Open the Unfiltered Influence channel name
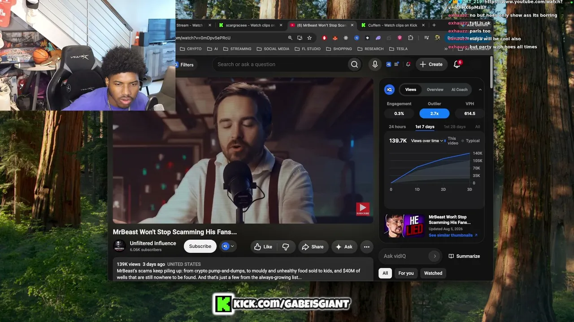Screen dimensions: 574x322 153,243
